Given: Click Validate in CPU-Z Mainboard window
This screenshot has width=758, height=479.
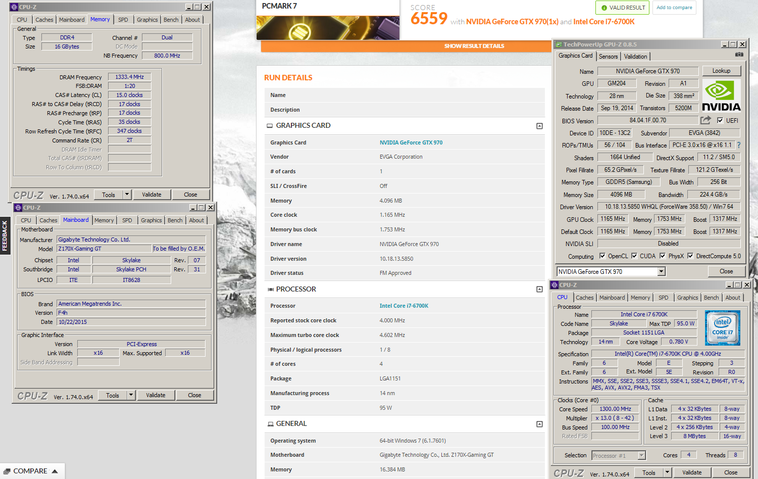Looking at the screenshot, I should pos(156,395).
